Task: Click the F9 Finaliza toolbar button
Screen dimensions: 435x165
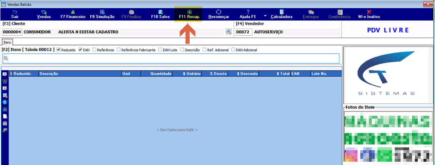Action: (131, 14)
